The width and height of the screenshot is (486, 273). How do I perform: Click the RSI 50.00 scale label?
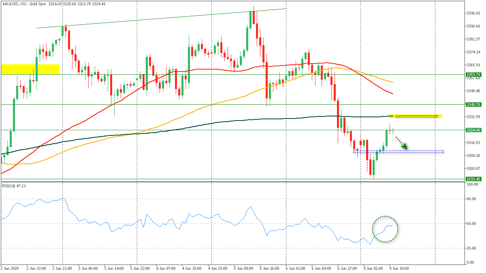[472, 223]
